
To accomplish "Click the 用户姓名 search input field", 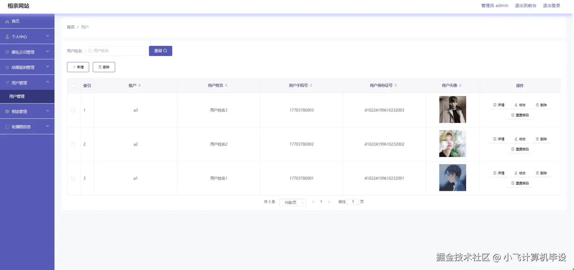I will click(116, 51).
